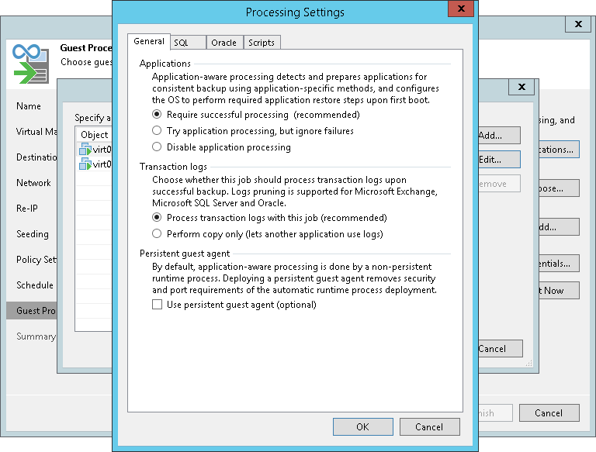Open Credentials button in wizard
The image size is (596, 452).
[559, 264]
